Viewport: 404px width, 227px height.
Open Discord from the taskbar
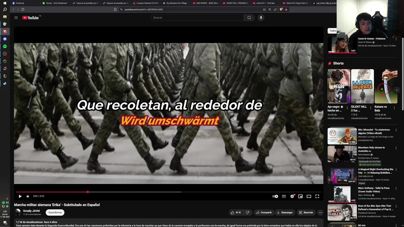click(5, 39)
